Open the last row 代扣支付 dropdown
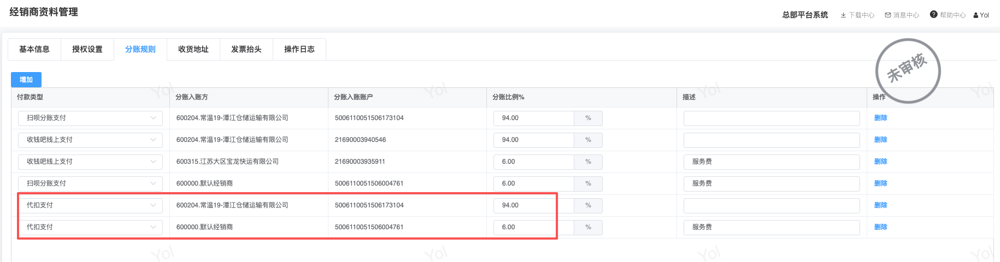The height and width of the screenshot is (262, 1000). coord(90,227)
